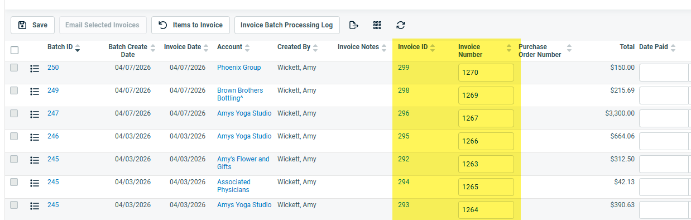Open Invoice Batch Processing Log
The width and height of the screenshot is (691, 220).
click(x=287, y=25)
